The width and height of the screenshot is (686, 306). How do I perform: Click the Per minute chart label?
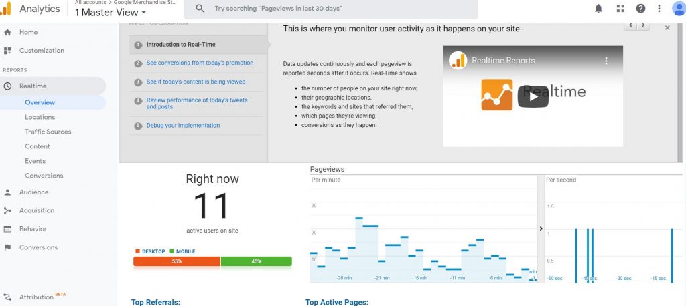[x=326, y=180]
